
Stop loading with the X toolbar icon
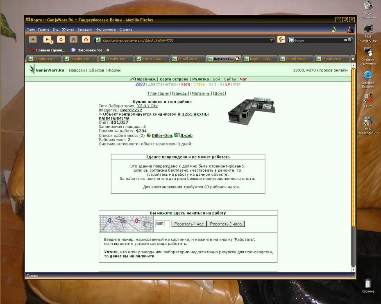[73, 39]
